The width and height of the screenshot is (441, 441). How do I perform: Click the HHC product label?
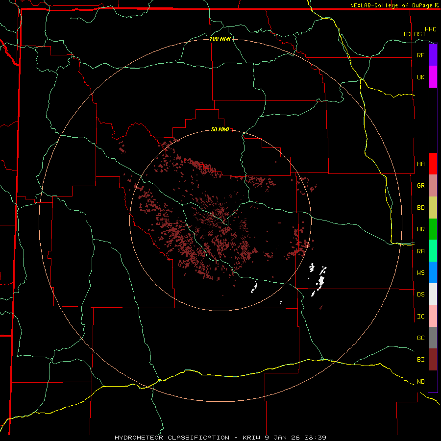tap(430, 29)
